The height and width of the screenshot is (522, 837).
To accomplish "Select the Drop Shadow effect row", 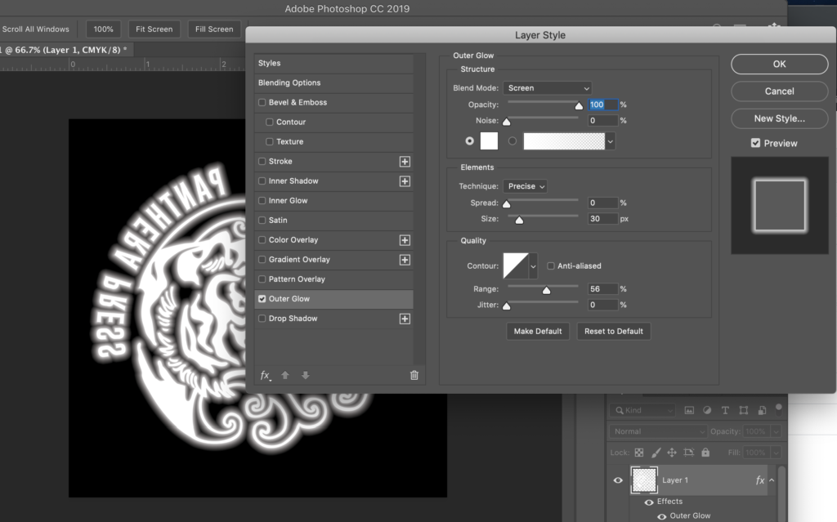I will coord(333,318).
